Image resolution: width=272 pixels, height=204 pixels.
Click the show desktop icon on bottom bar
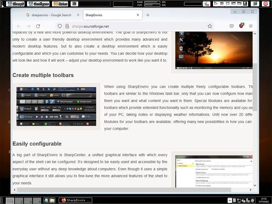(46, 200)
